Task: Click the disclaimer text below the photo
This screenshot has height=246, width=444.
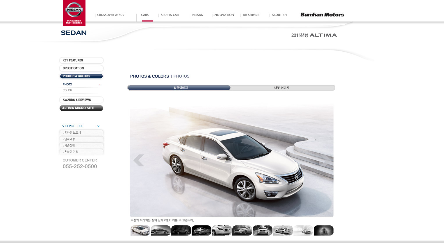Action: (x=162, y=220)
